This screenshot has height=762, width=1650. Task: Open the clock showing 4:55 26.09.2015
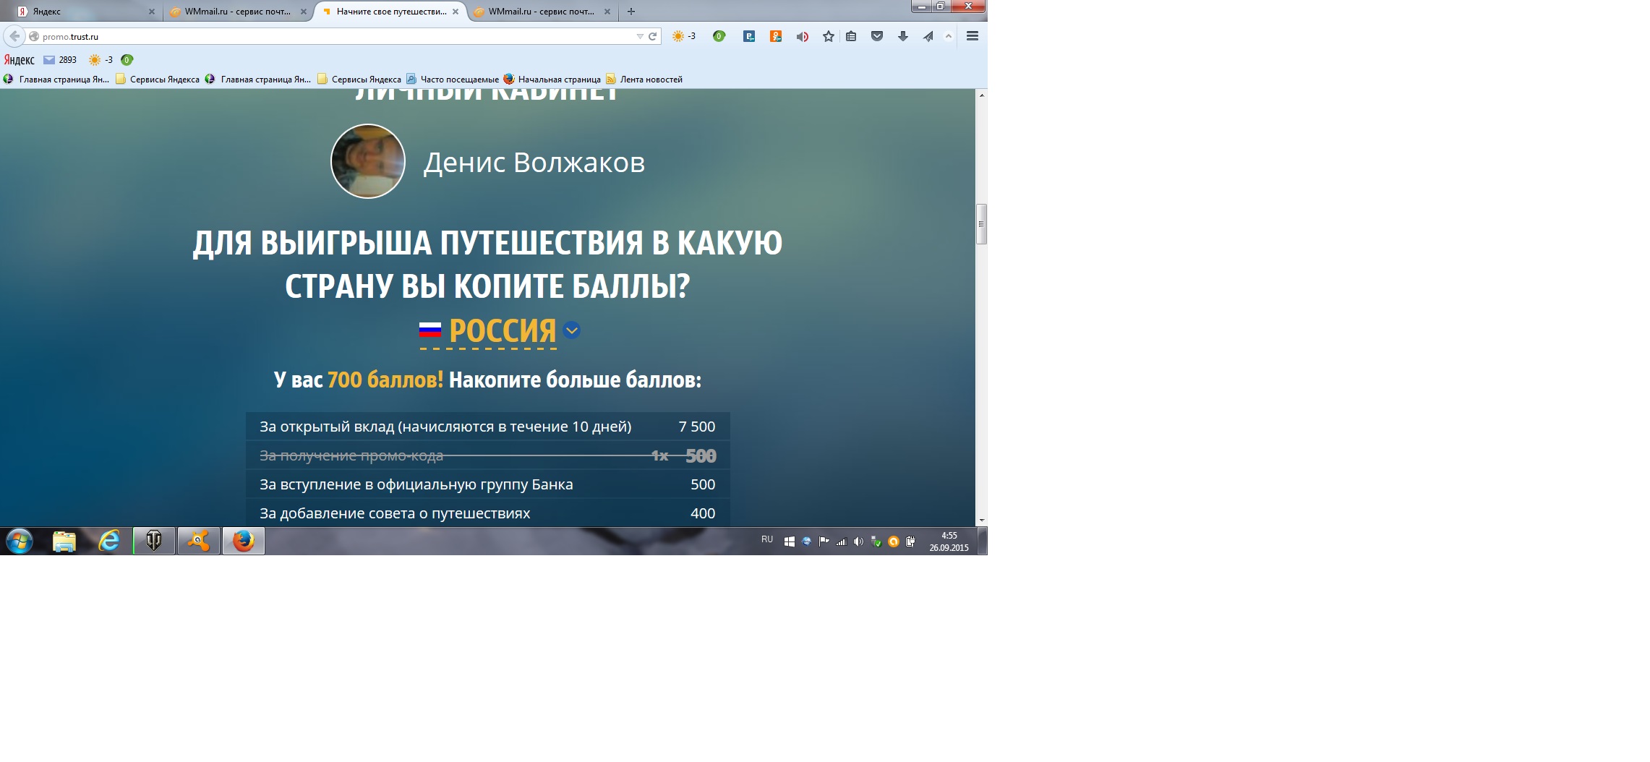[949, 541]
